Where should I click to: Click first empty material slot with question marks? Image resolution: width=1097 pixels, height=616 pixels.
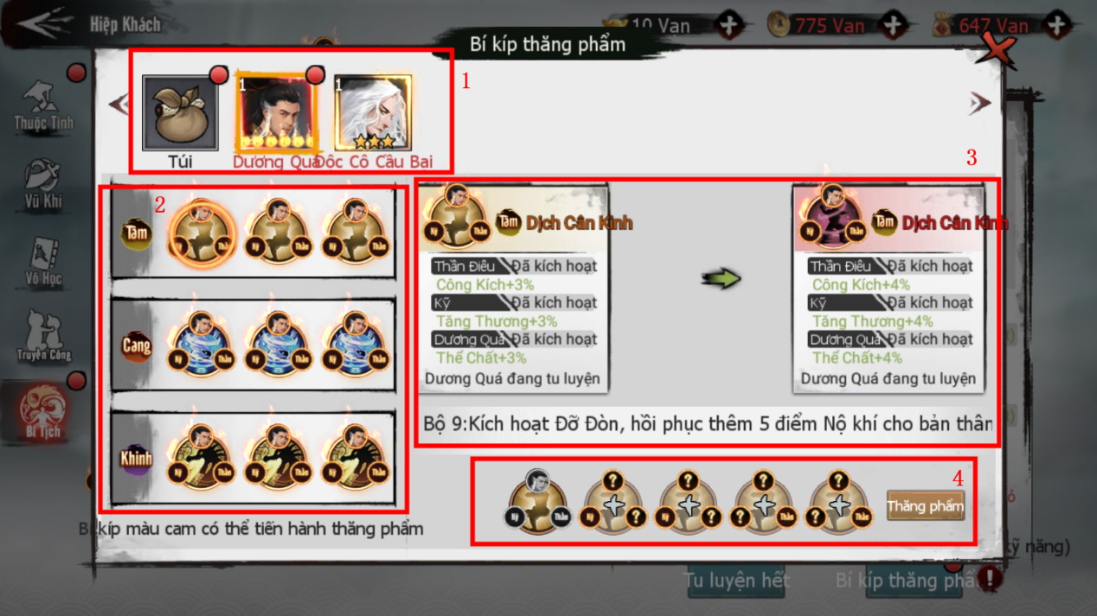pos(613,503)
